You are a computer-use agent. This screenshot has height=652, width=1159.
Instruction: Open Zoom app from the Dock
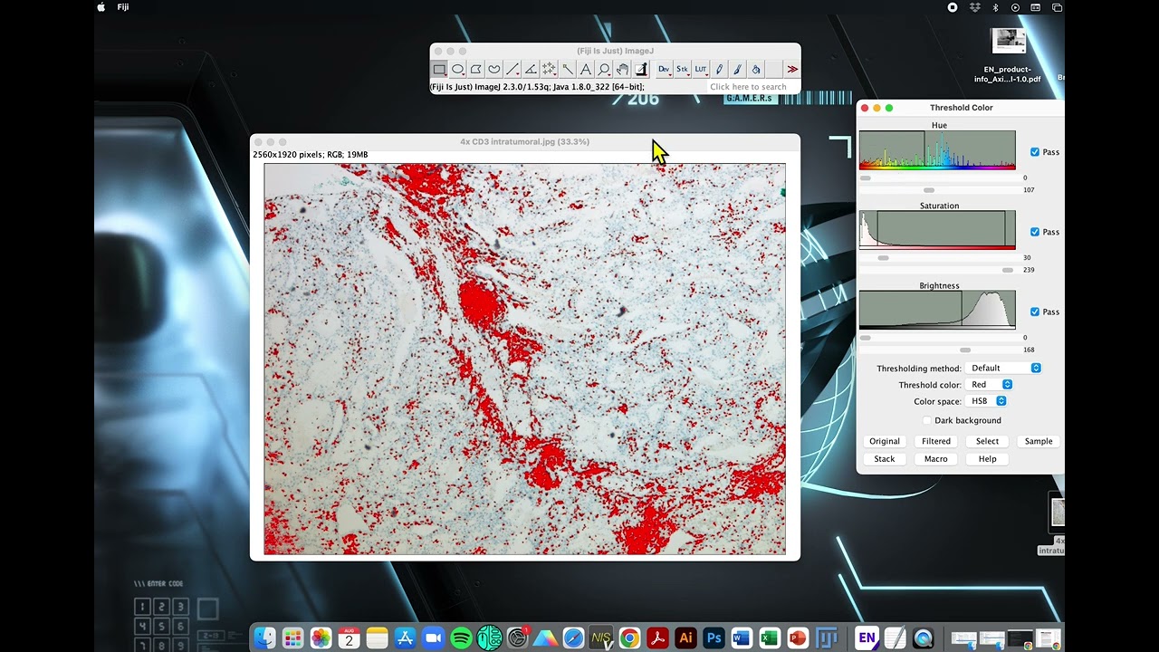click(x=433, y=638)
